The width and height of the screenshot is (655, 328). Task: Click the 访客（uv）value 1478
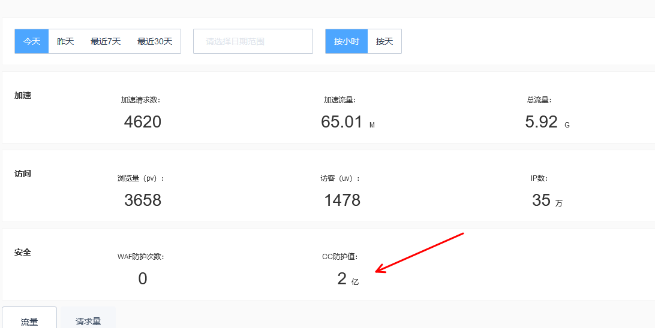pyautogui.click(x=342, y=200)
